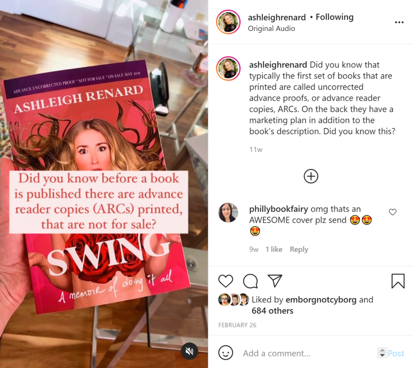Save post with bookmark icon
The height and width of the screenshot is (368, 413).
coord(398,281)
